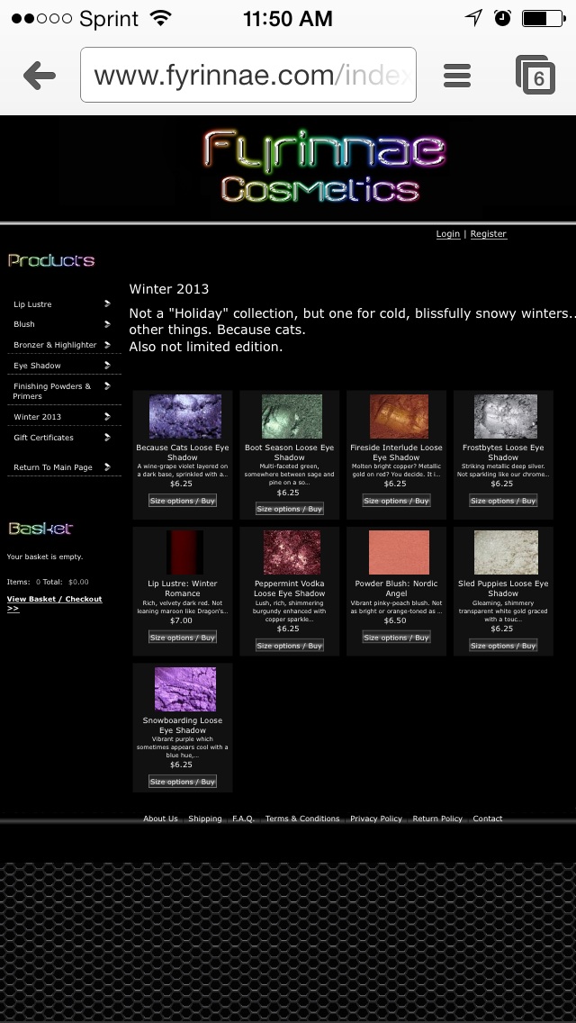The width and height of the screenshot is (576, 1023).
Task: Open Contact footer link
Action: coord(487,819)
